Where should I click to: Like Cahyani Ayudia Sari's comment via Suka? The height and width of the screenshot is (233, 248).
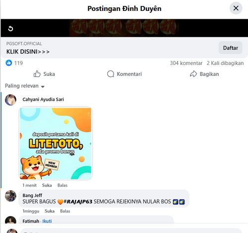point(47,185)
